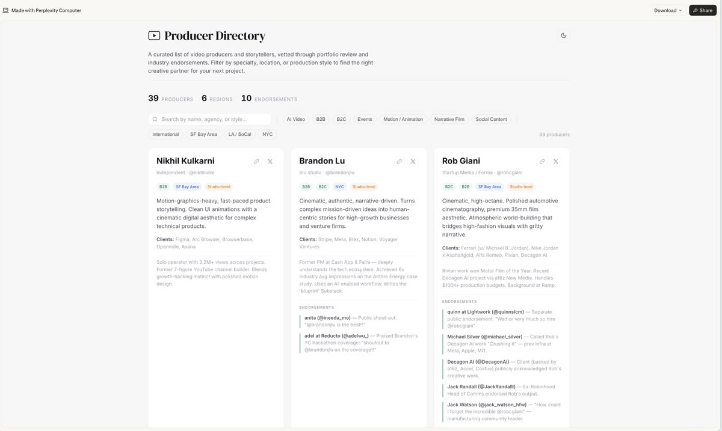The height and width of the screenshot is (431, 722).
Task: Click Rob Giani's Studio-level tag
Action: (521, 187)
